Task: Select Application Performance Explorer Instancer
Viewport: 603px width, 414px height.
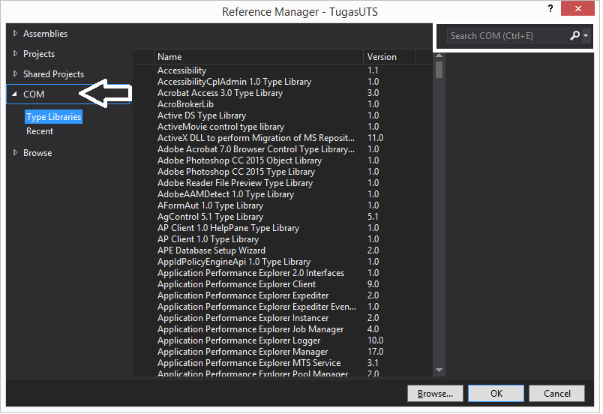Action: point(283,318)
